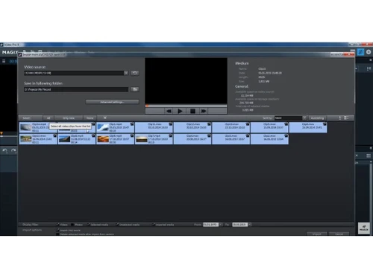The width and height of the screenshot is (373, 279).
Task: Click the sort direction arrows icon
Action: coord(339,118)
